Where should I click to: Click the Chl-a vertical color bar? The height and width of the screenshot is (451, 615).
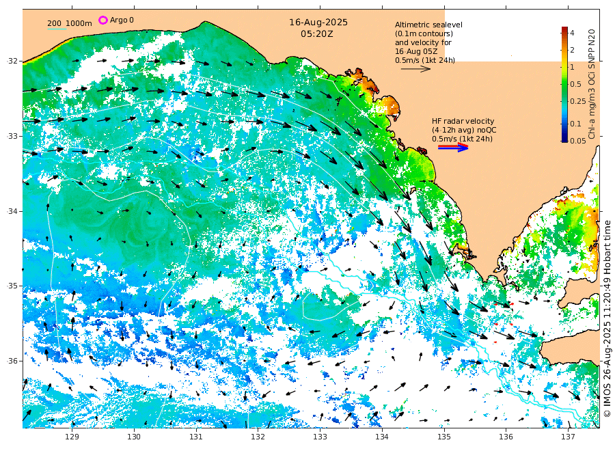click(x=564, y=84)
